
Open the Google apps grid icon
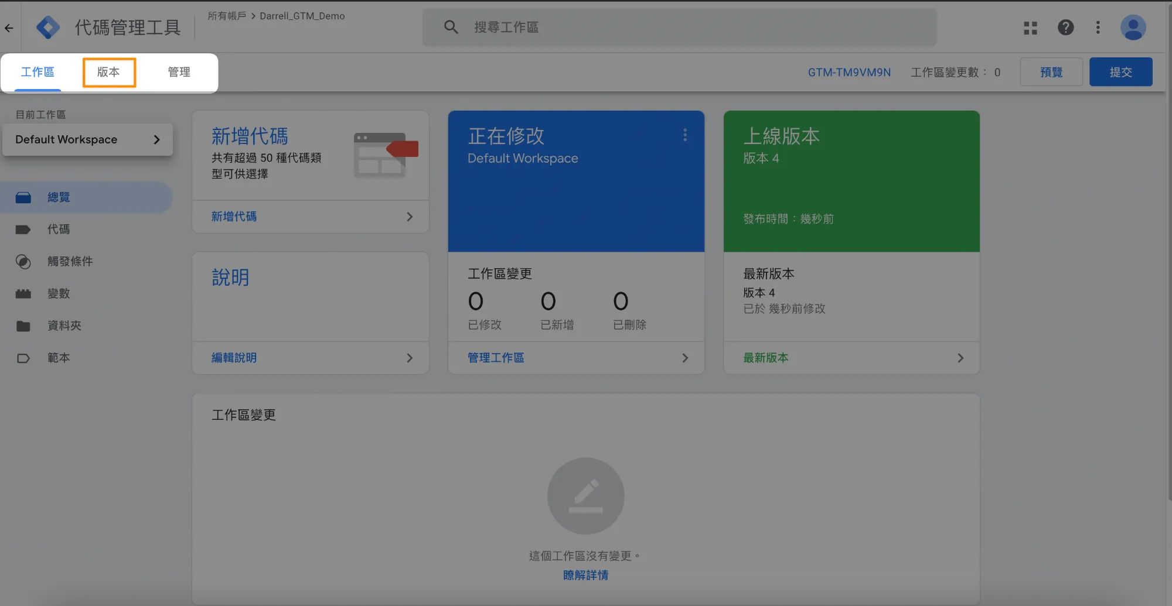tap(1030, 28)
